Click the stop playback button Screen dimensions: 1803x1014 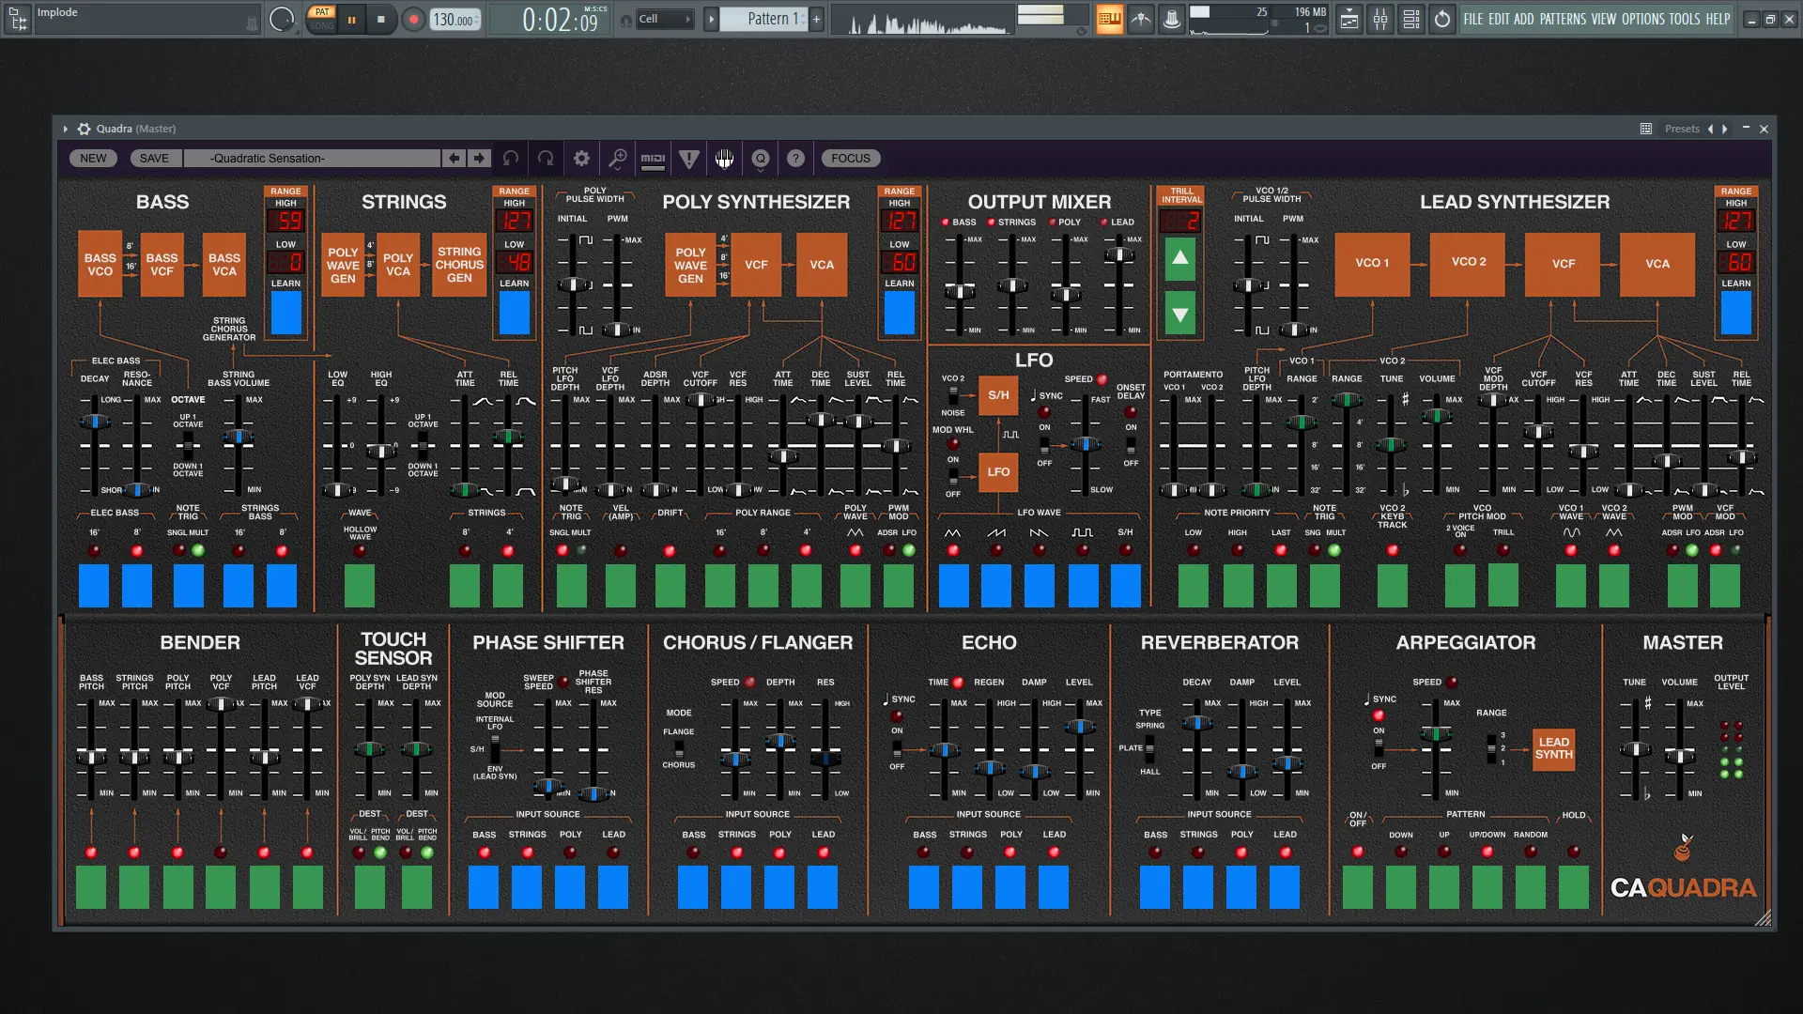(x=381, y=19)
